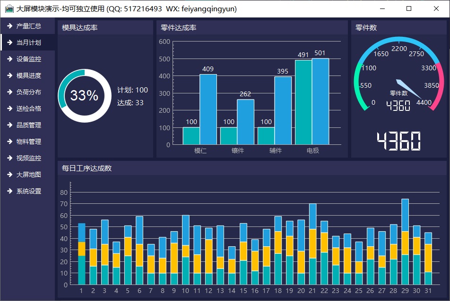The height and width of the screenshot is (301, 450).
Task: Click the arrow icon beside 视频监控
Action: click(x=9, y=158)
